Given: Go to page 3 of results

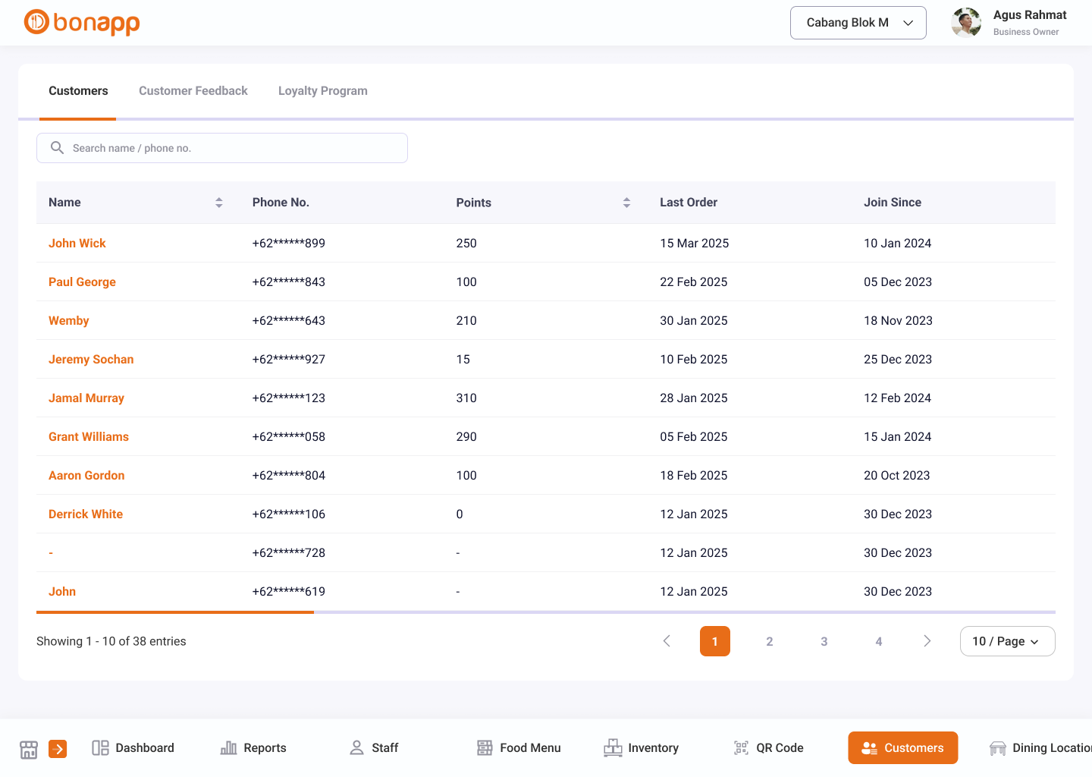Looking at the screenshot, I should [x=824, y=641].
